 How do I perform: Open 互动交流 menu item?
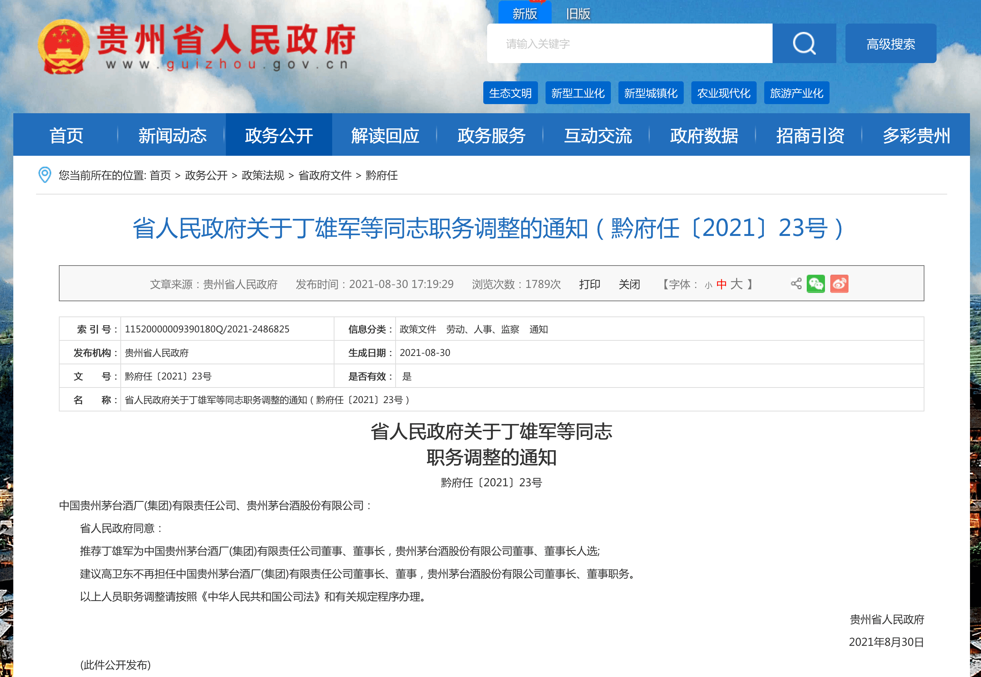tap(598, 135)
